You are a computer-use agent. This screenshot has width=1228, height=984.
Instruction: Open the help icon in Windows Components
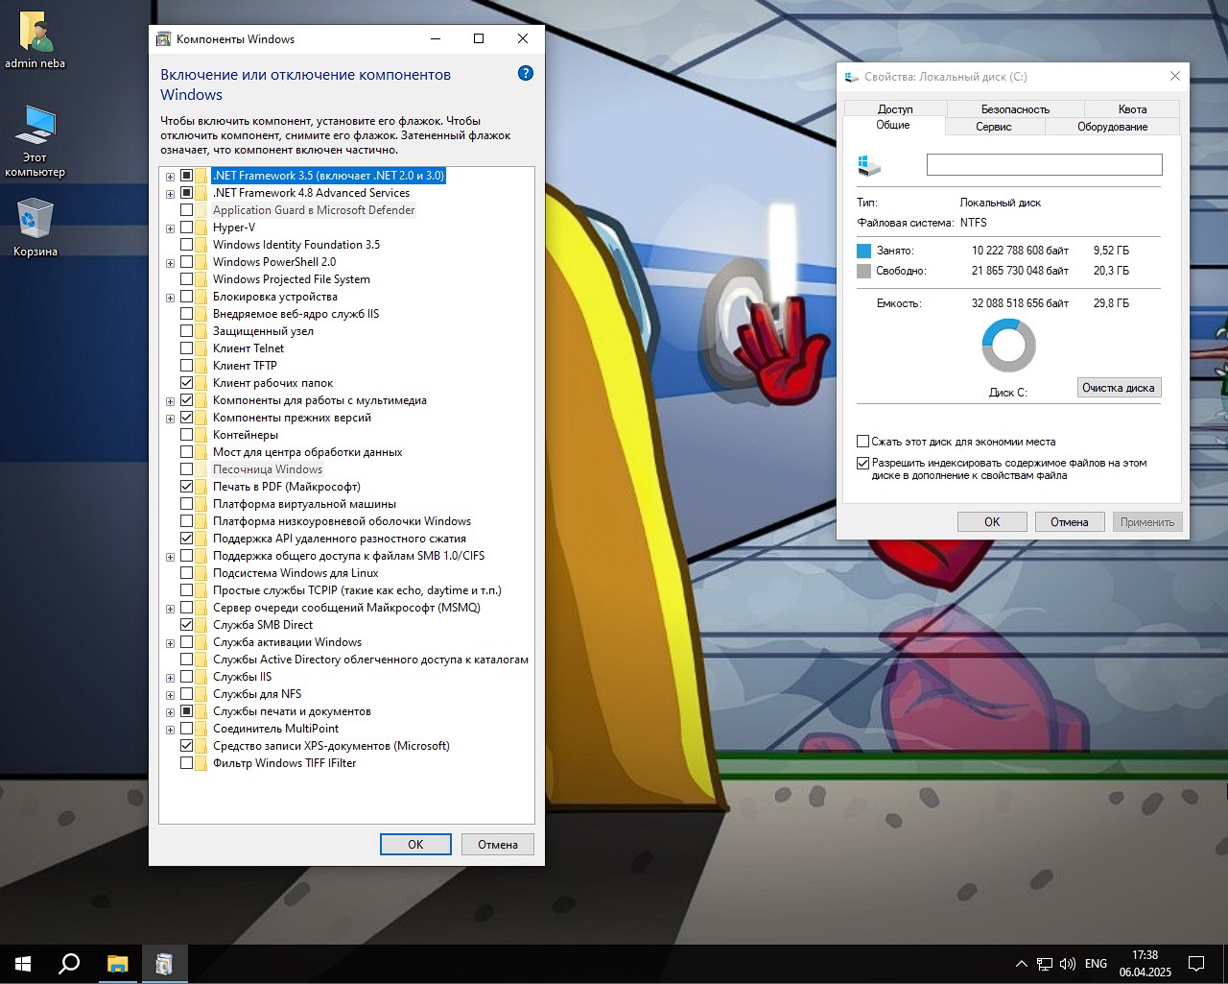point(525,73)
